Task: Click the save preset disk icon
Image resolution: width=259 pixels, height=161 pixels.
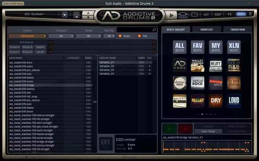Action: [x=76, y=15]
